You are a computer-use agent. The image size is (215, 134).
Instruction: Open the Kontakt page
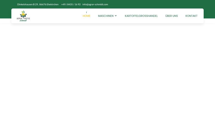click(x=191, y=16)
